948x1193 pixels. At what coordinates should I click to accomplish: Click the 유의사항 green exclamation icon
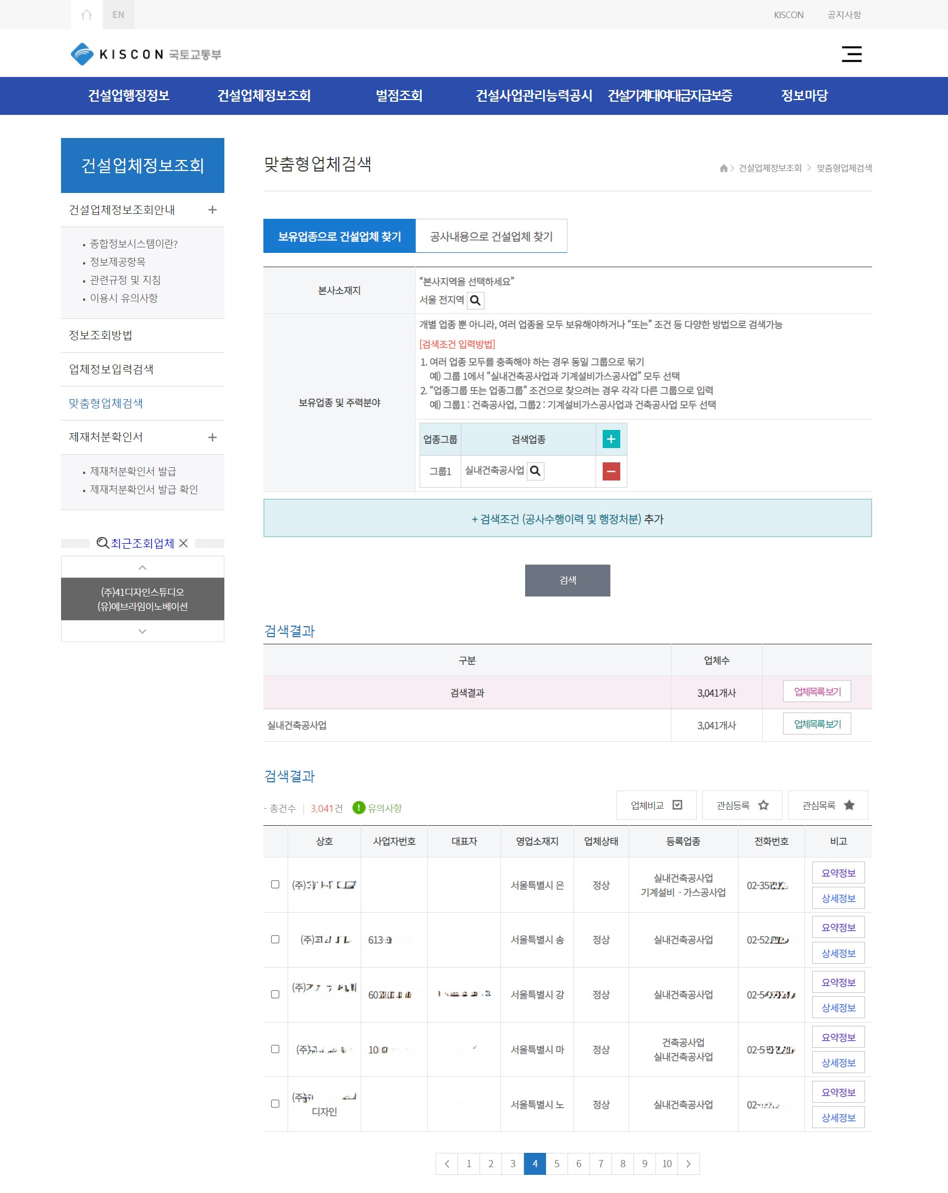click(359, 808)
